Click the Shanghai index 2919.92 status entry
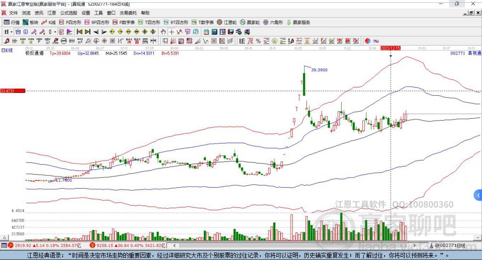 point(45,245)
